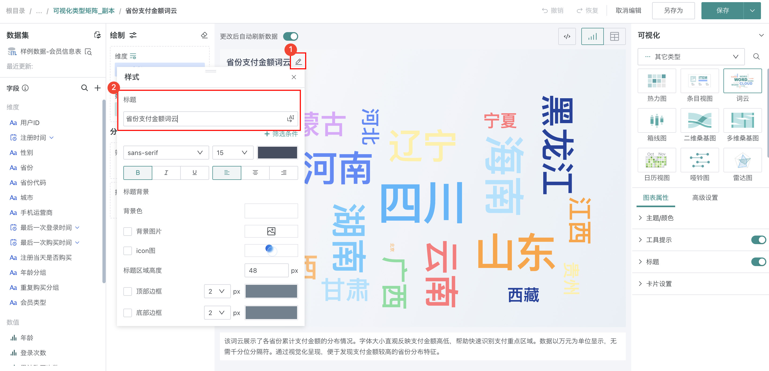Toggle the bold formatting button
Screen dimensions: 769x371
[138, 173]
